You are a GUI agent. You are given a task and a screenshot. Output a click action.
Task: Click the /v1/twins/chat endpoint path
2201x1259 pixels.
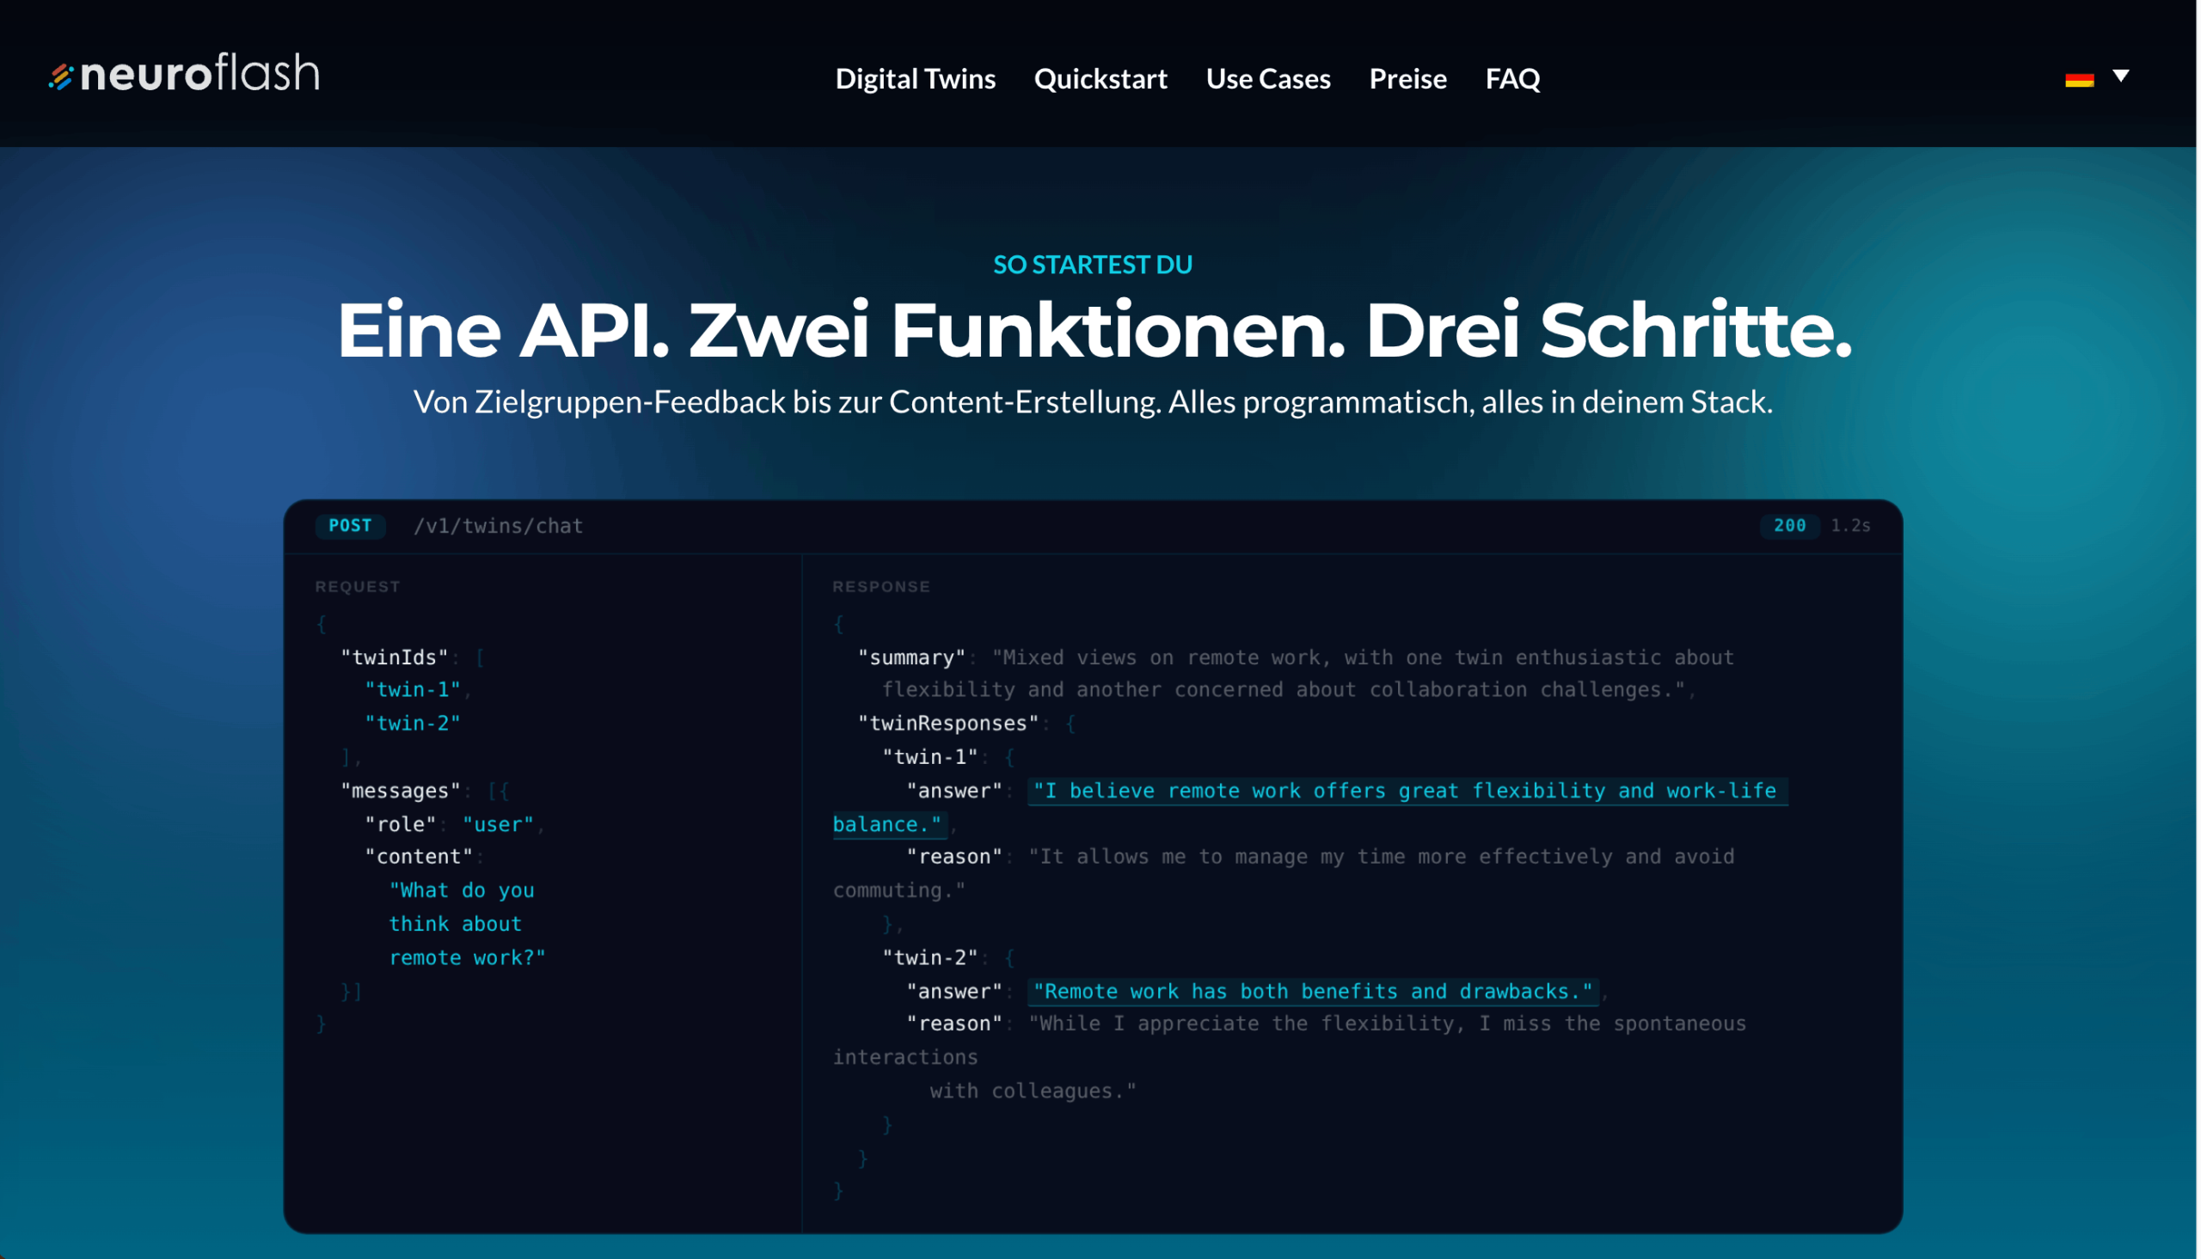(498, 525)
